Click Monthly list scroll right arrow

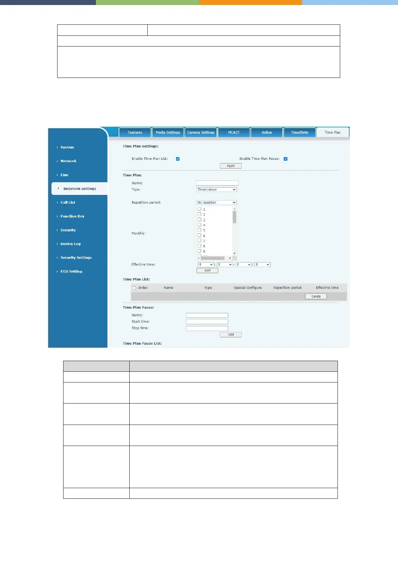tap(230, 258)
